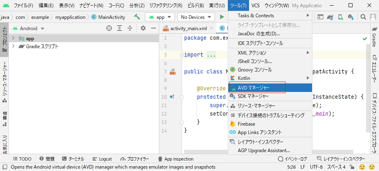379x171 pixels.
Task: Select JavaDoc の生成(D)... menu item
Action: (x=270, y=33)
